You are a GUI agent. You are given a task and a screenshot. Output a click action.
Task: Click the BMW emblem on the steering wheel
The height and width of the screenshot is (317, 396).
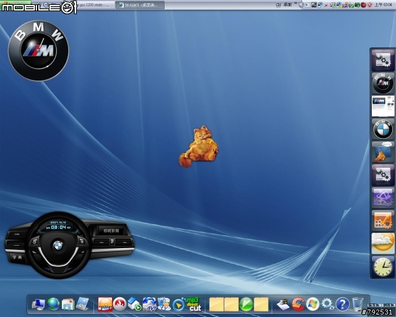pyautogui.click(x=58, y=246)
